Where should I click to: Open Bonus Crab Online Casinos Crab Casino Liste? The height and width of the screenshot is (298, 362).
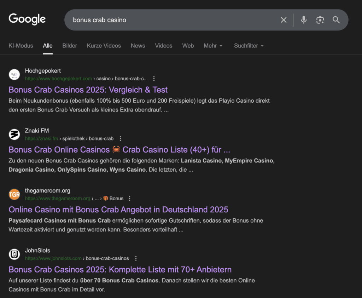(119, 150)
